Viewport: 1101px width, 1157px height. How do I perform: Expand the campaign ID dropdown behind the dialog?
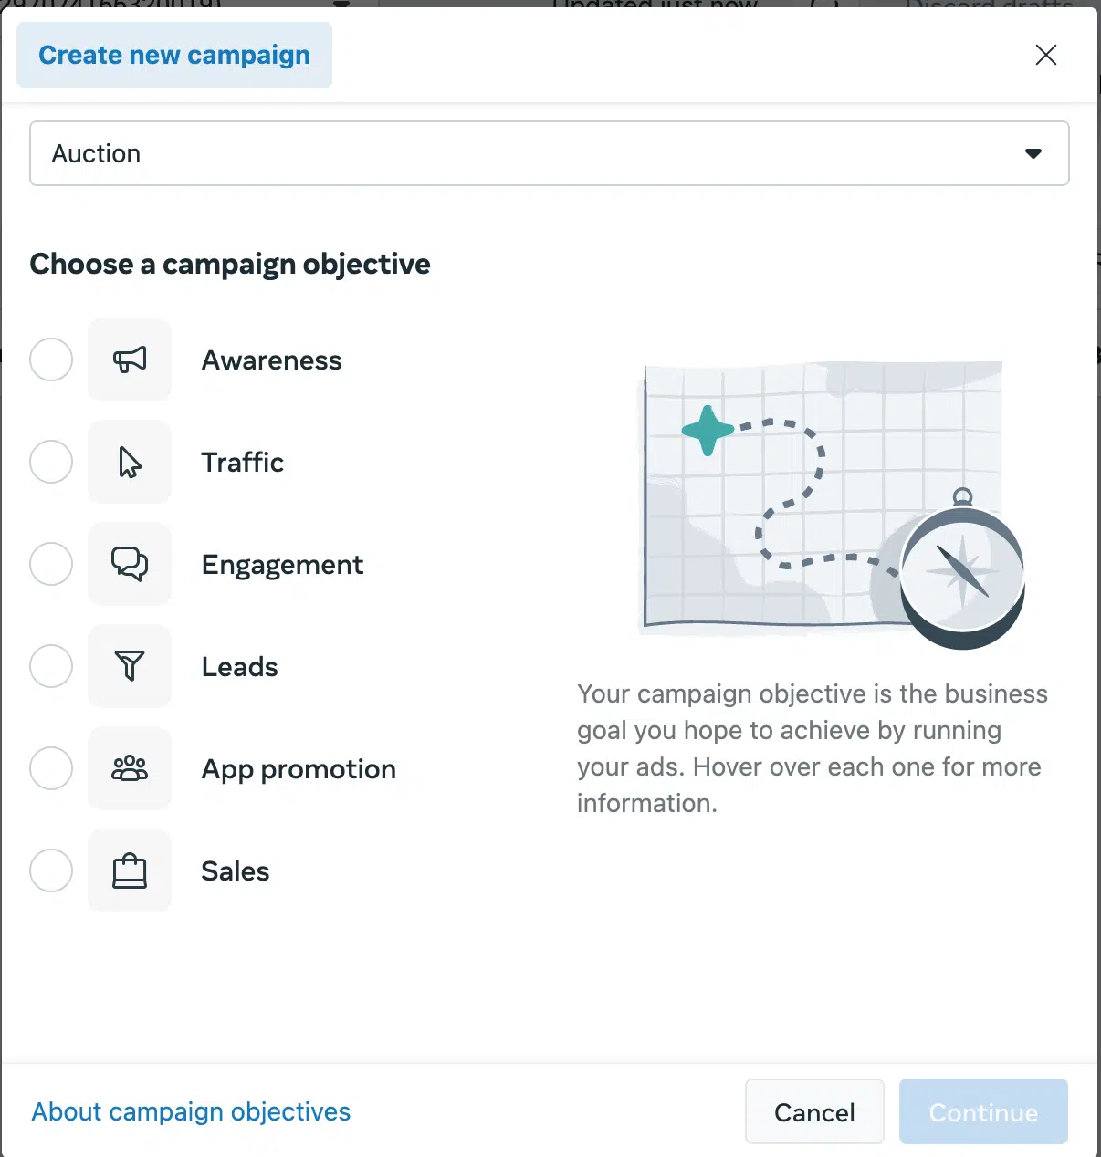pyautogui.click(x=340, y=5)
